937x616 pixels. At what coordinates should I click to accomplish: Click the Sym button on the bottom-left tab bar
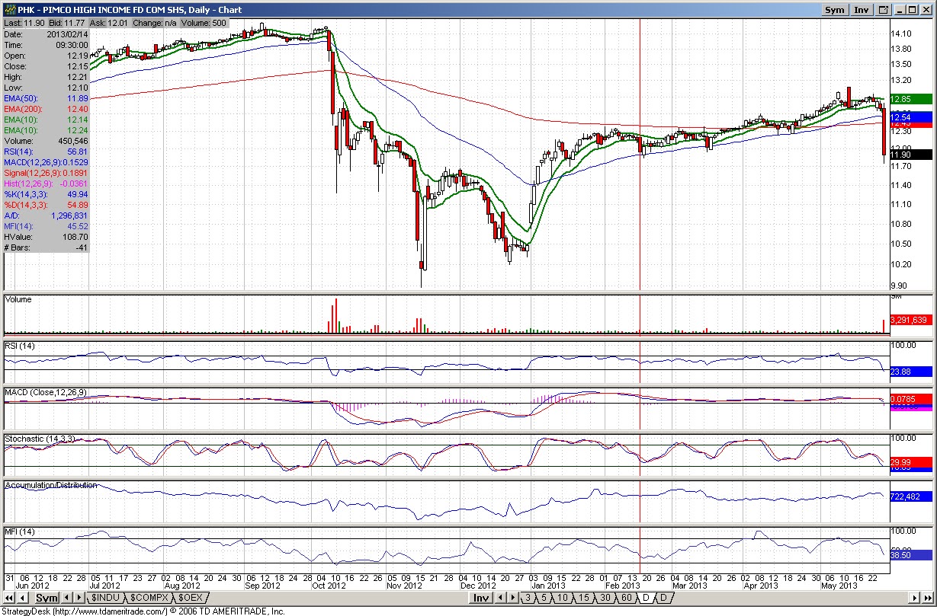(x=47, y=598)
